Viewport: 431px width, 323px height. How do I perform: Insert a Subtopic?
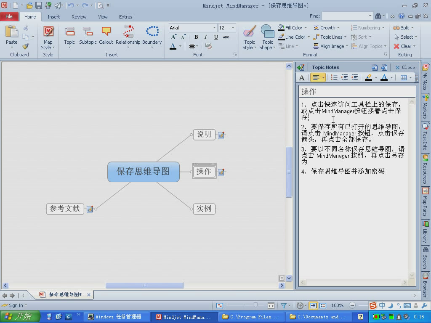pos(88,32)
